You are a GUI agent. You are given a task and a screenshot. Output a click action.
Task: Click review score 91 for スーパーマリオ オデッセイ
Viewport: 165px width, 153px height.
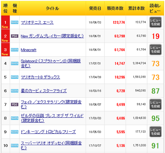click(x=155, y=146)
